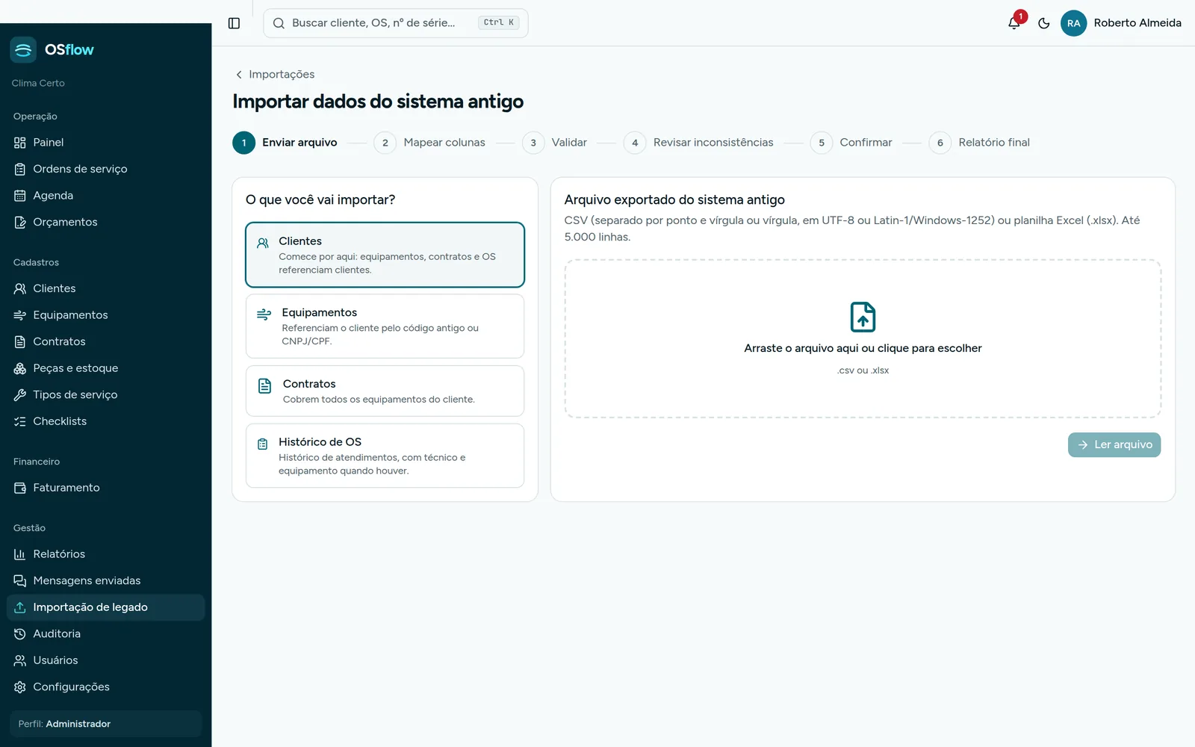The image size is (1195, 747).
Task: Open the Contratos sidebar menu item
Action: (x=105, y=341)
